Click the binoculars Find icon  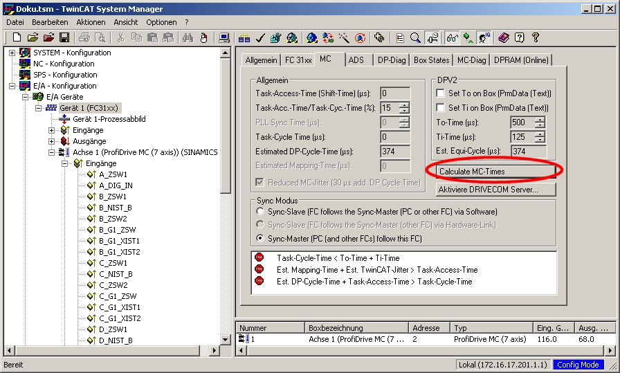(x=188, y=37)
